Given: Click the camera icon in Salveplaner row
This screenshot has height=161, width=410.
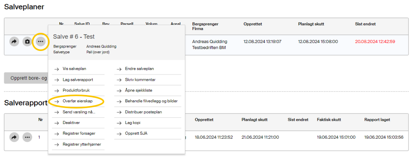Looking at the screenshot, I should [x=27, y=42].
